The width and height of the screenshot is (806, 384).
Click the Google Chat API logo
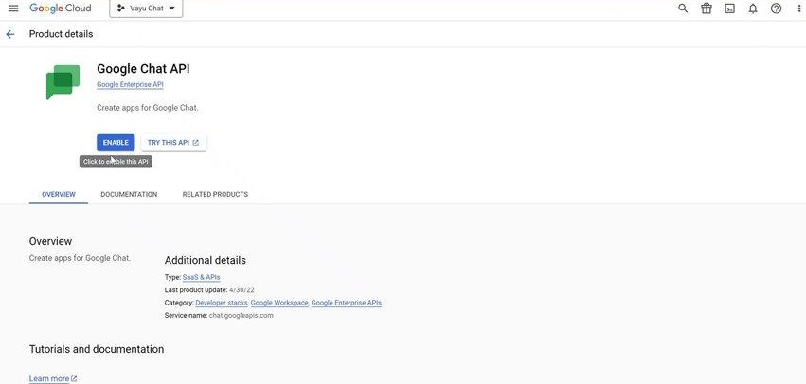pos(63,81)
